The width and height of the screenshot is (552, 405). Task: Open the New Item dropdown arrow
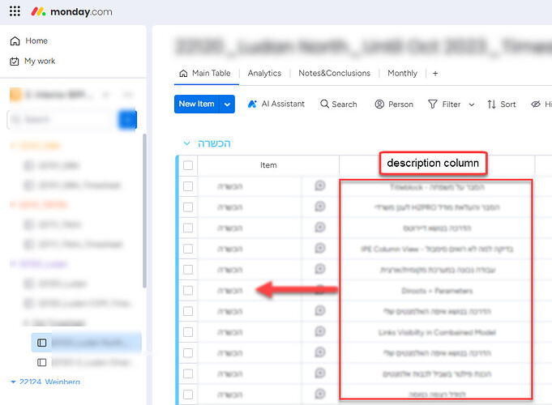tap(228, 104)
